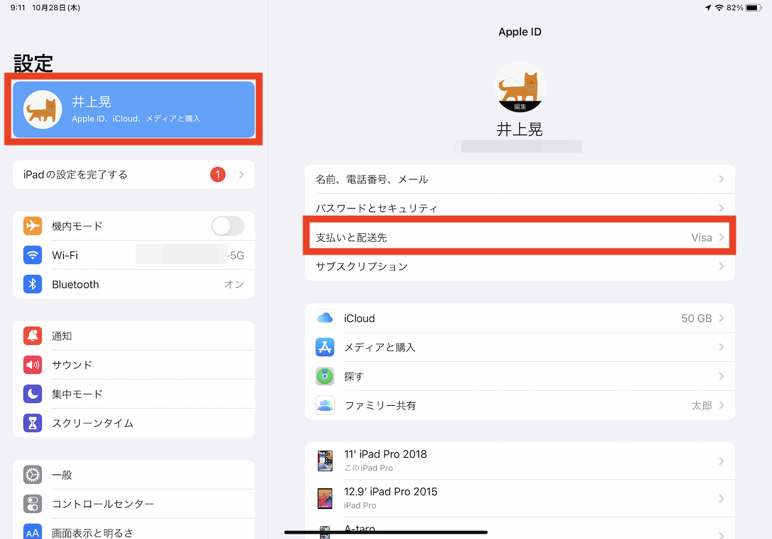Tap the 一般 gear icon
This screenshot has height=539, width=772.
(x=33, y=475)
